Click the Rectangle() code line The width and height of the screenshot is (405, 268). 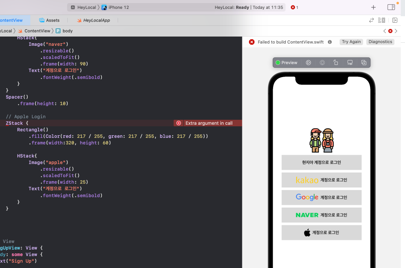[x=33, y=130]
